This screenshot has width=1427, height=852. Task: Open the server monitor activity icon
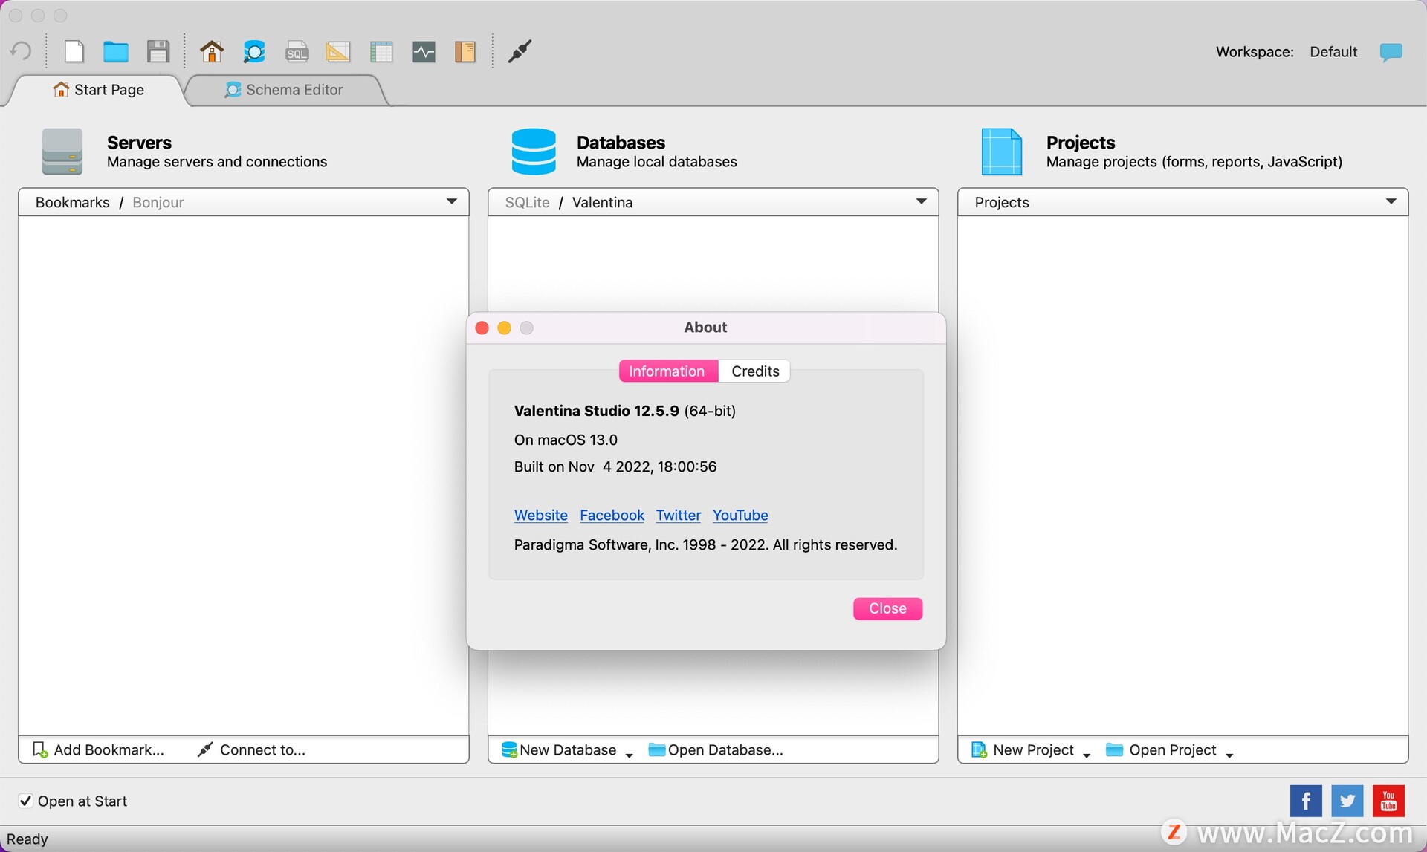coord(424,51)
